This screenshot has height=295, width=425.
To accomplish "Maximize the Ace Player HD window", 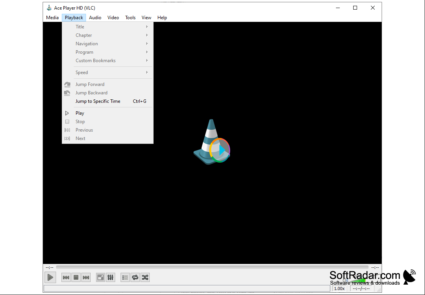I will (355, 8).
